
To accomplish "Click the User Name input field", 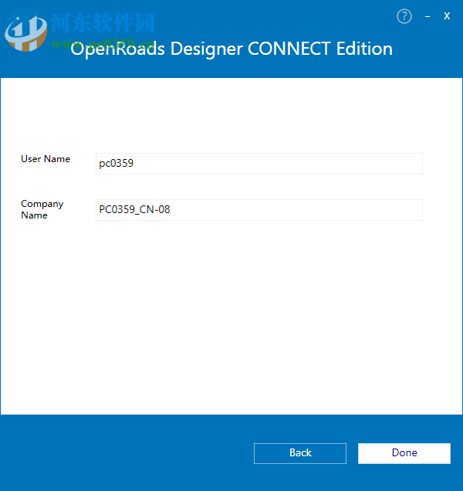I will [259, 164].
